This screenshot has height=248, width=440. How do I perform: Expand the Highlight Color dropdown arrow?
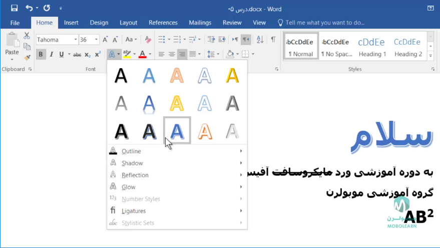click(x=135, y=54)
